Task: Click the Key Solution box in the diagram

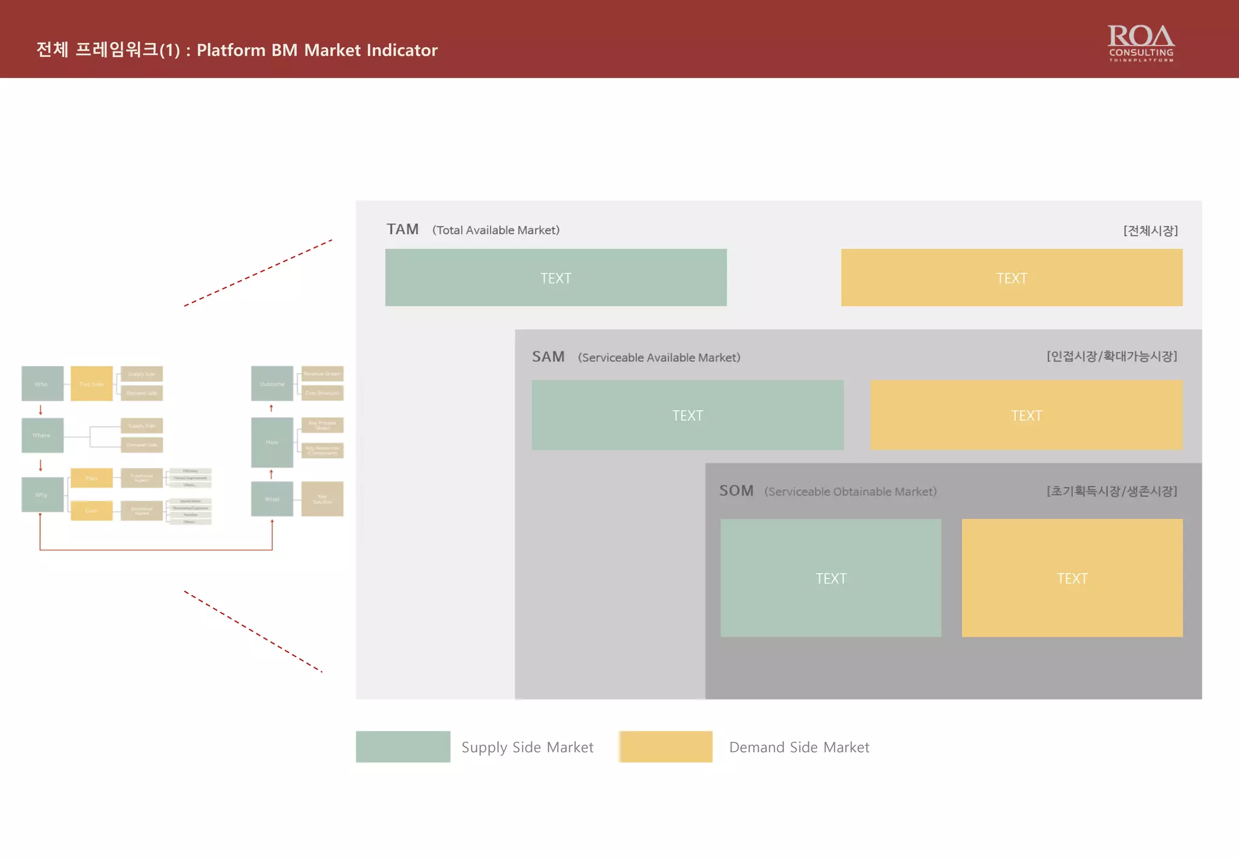Action: [x=322, y=499]
